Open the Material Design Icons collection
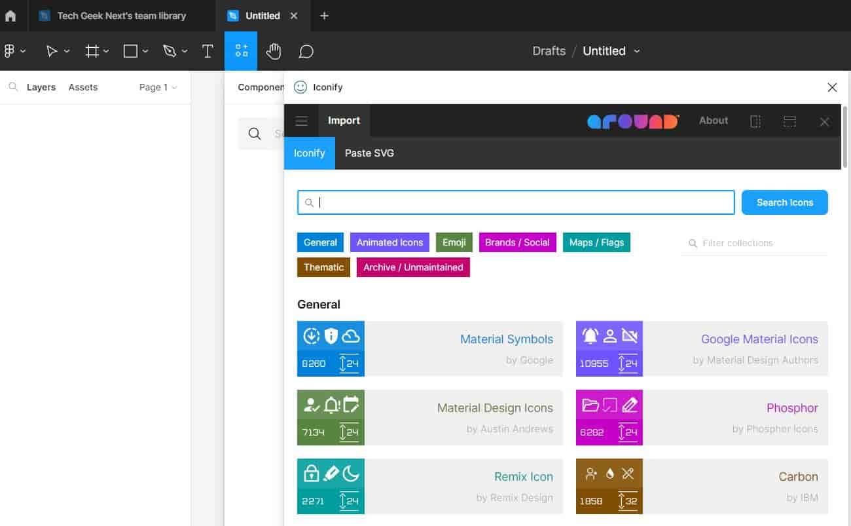 [430, 417]
